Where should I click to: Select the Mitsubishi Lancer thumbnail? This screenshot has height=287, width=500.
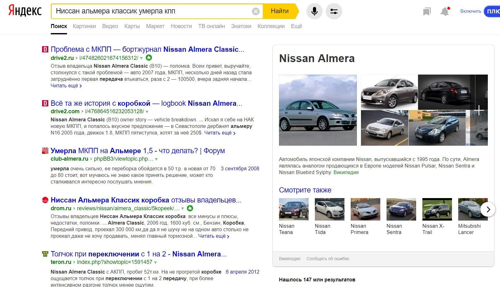pos(473,209)
